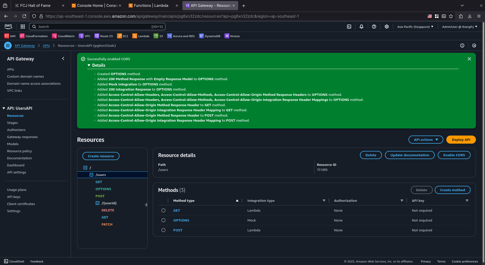Open S3 service shortcut
Image resolution: width=485 pixels, height=265 pixels.
[x=158, y=36]
